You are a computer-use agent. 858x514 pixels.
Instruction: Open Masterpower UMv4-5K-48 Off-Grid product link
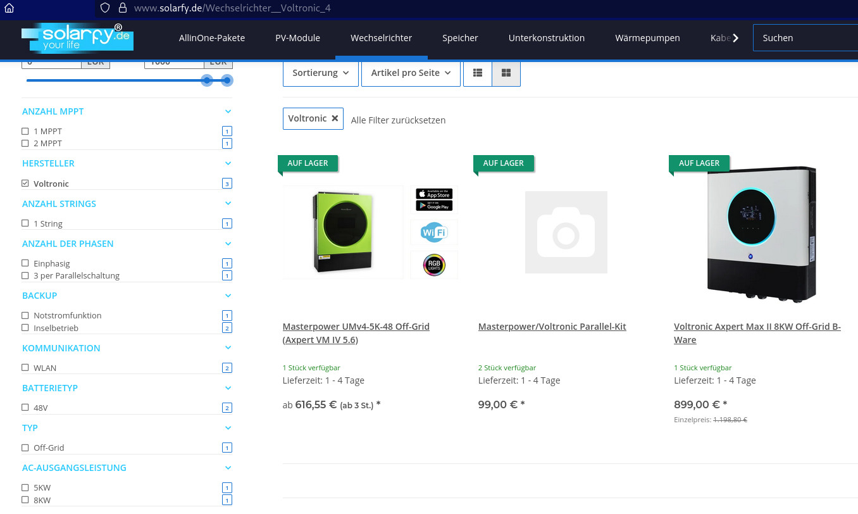(356, 333)
